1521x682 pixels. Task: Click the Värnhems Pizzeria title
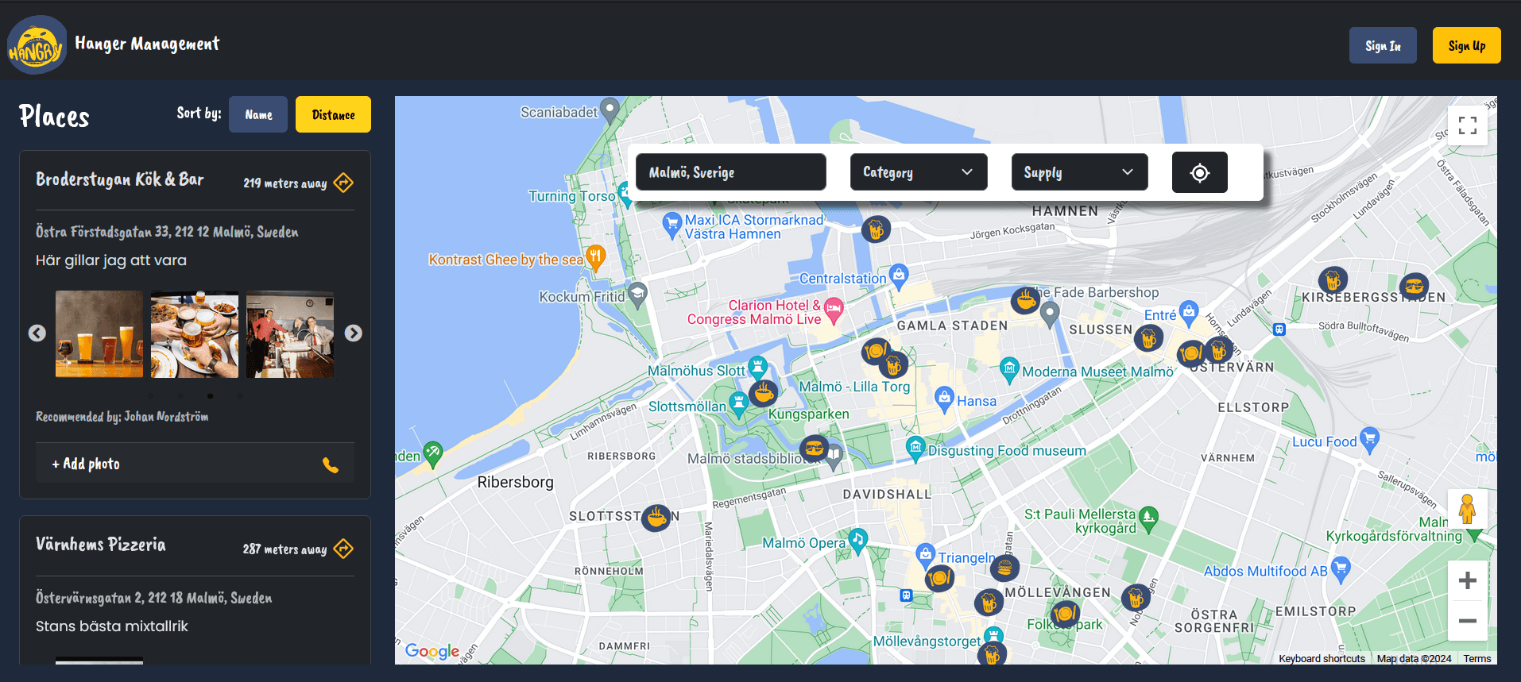pos(101,545)
